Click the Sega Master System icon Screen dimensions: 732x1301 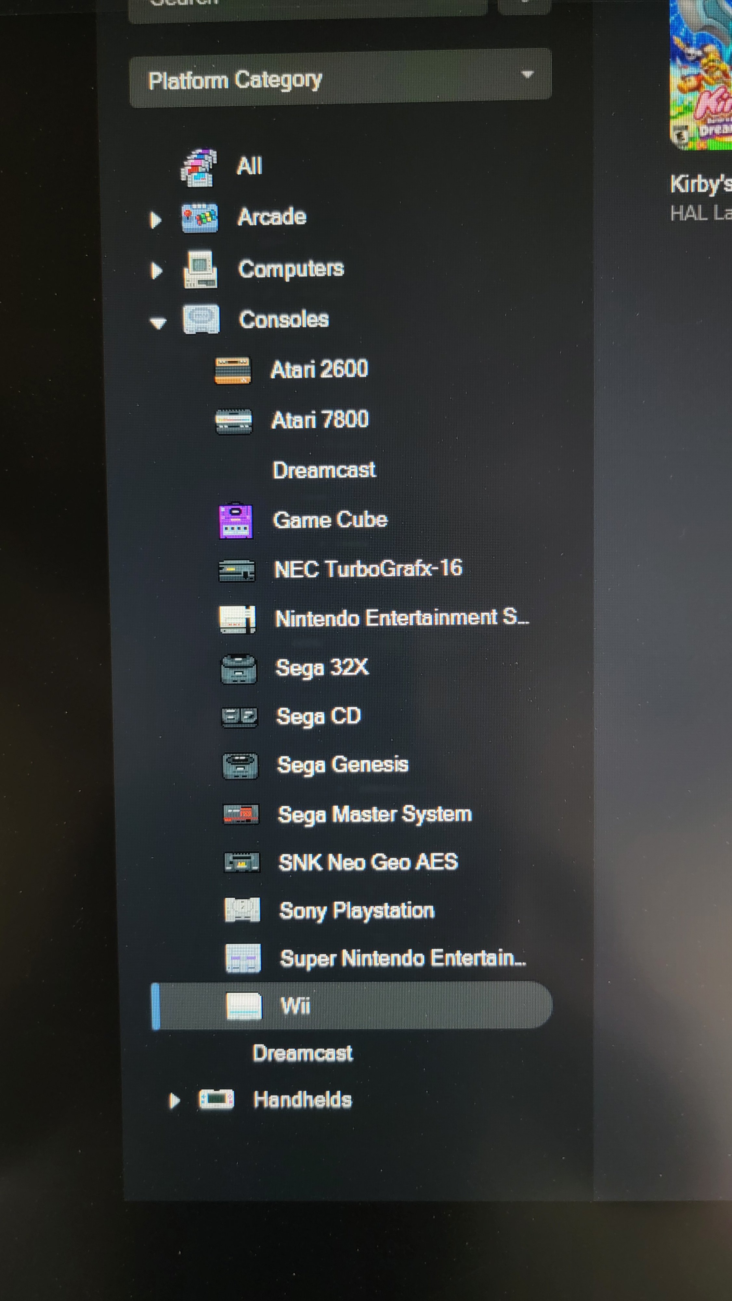pos(241,814)
